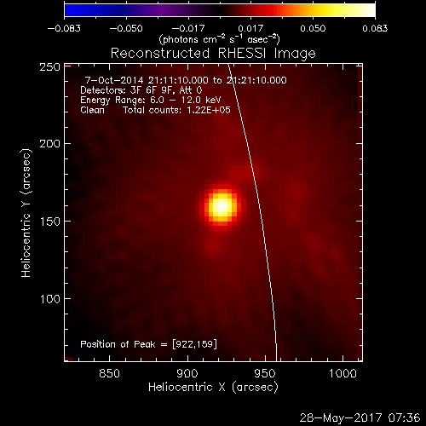Click the 'Heliocentric X (arcsec)' axis label
The height and width of the screenshot is (426, 426).
[213, 388]
